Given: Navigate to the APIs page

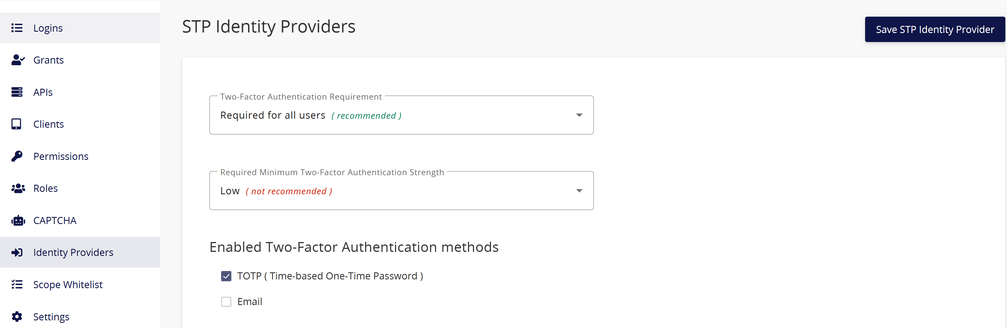Looking at the screenshot, I should point(80,92).
